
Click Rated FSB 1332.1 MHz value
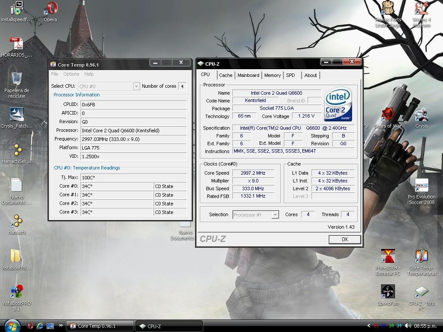253,196
